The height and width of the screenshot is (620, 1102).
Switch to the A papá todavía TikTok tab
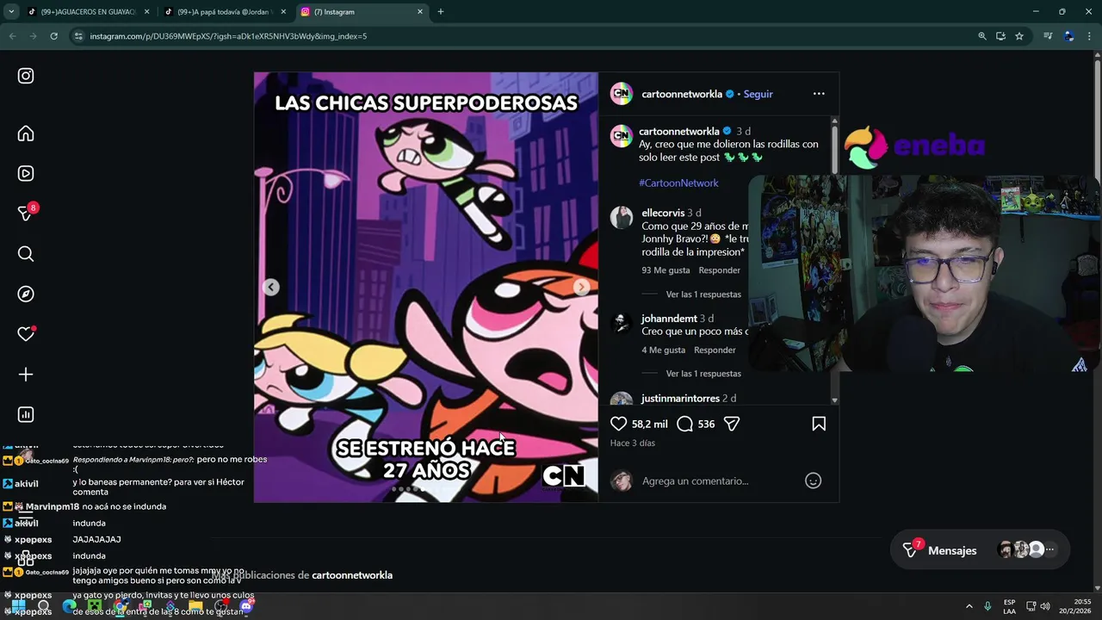click(x=224, y=12)
